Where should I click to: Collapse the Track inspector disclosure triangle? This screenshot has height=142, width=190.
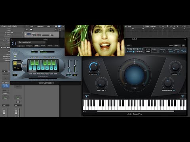(x=1, y=47)
